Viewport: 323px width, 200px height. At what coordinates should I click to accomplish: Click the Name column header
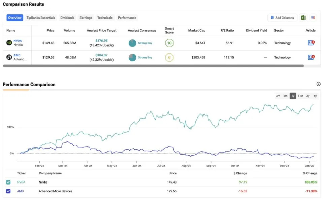[11, 31]
